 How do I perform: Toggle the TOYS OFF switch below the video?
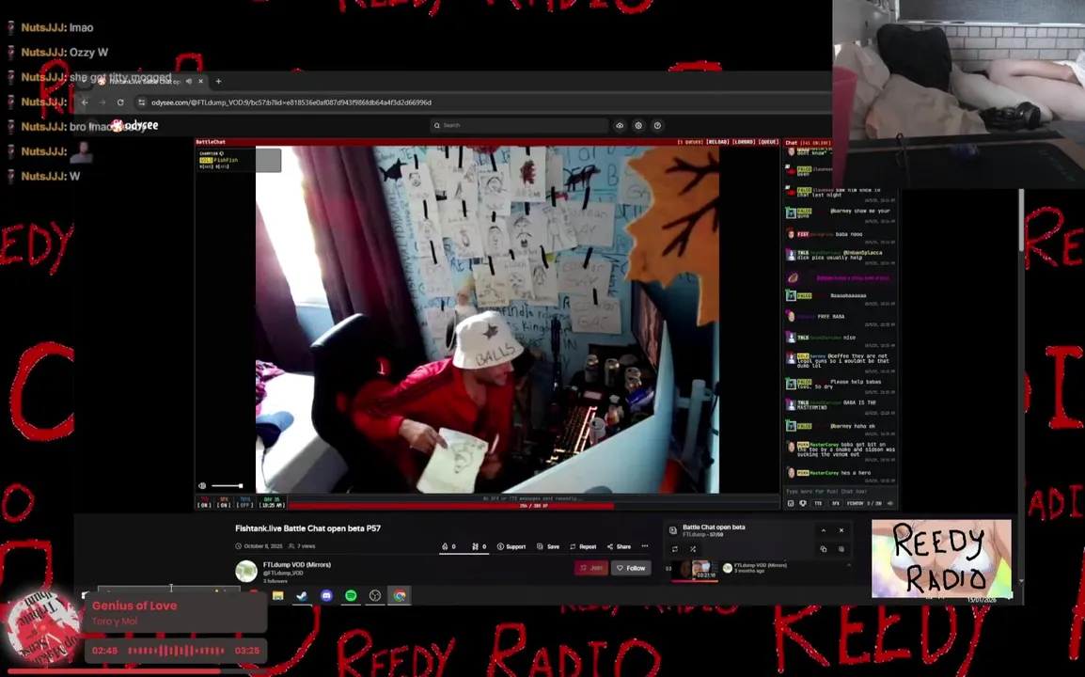[x=245, y=502]
